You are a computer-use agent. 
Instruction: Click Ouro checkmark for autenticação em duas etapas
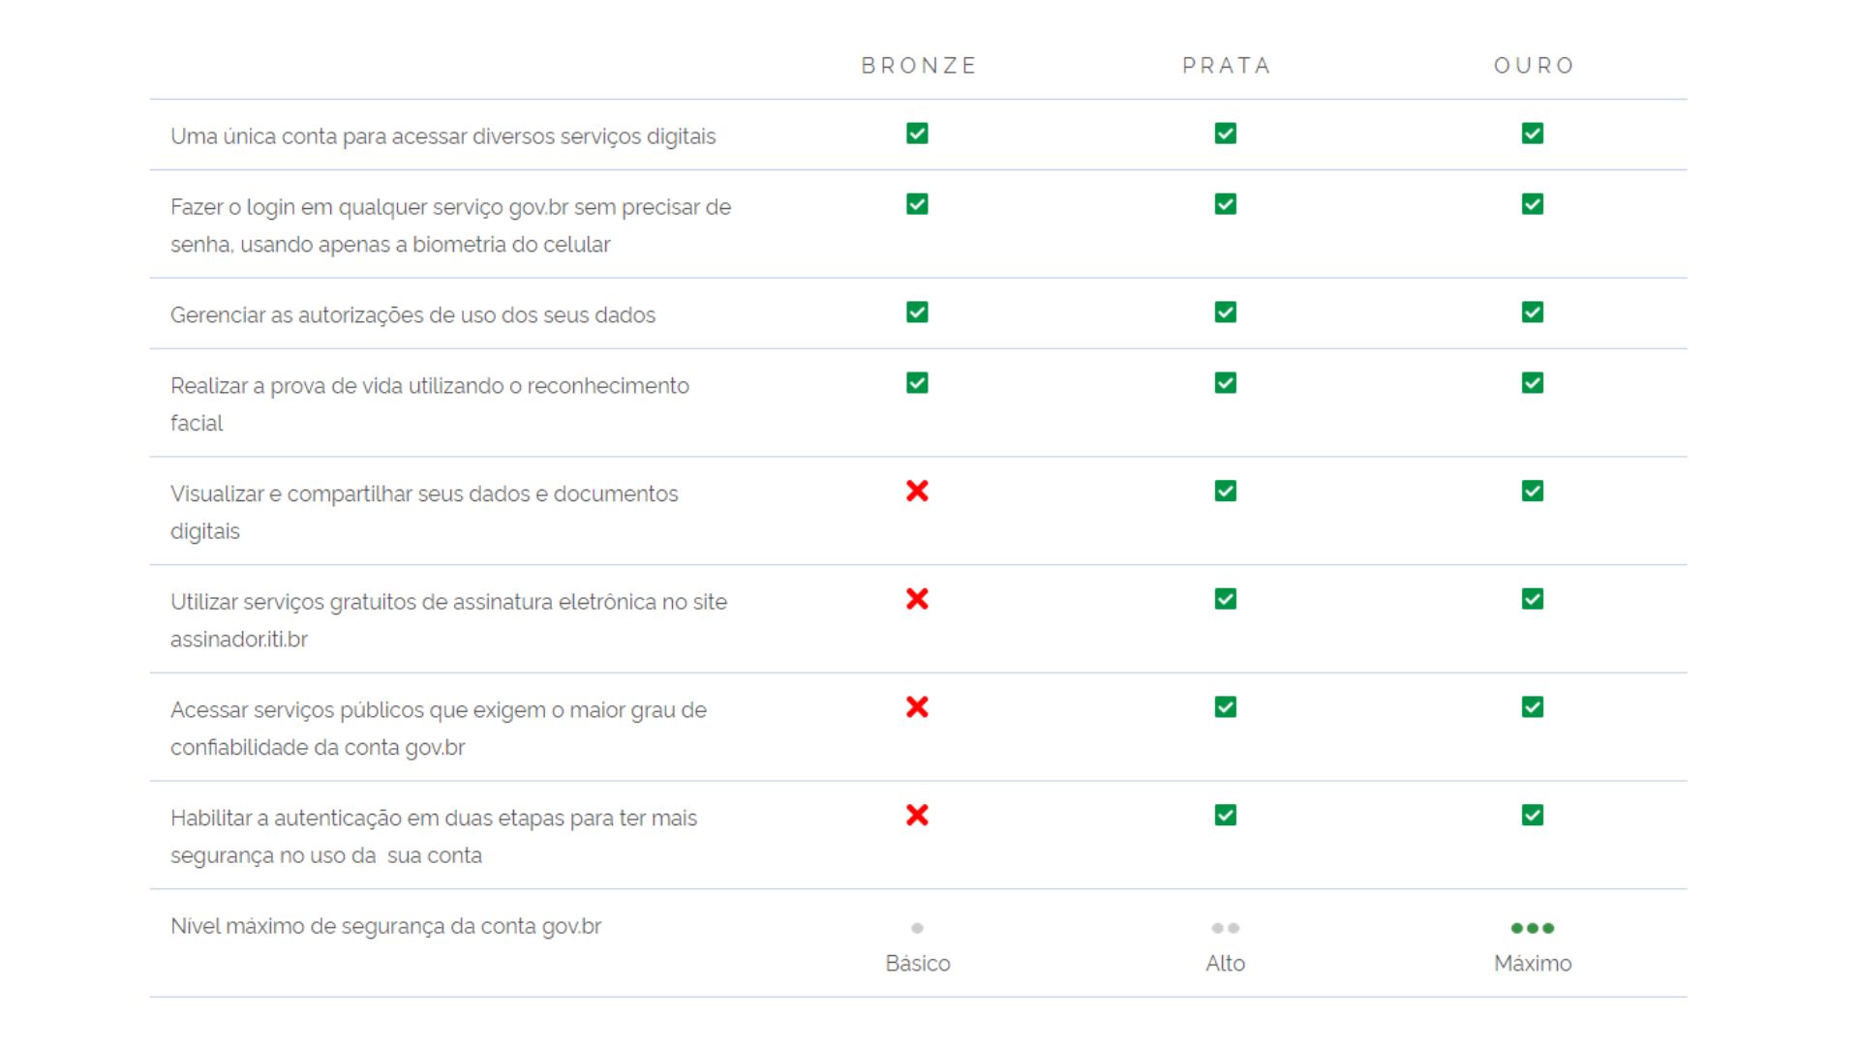click(1532, 816)
